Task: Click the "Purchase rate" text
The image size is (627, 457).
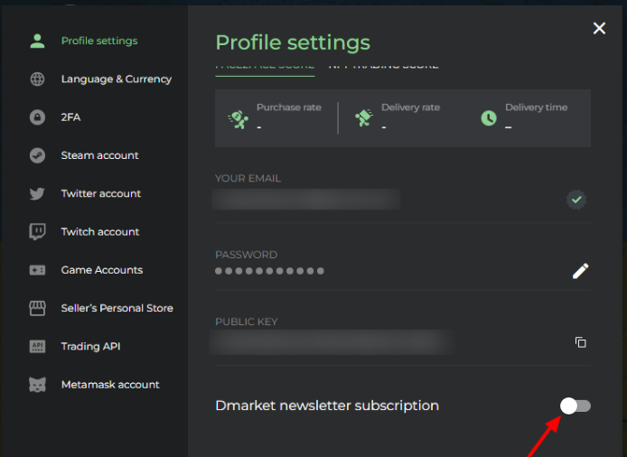Action: click(289, 107)
